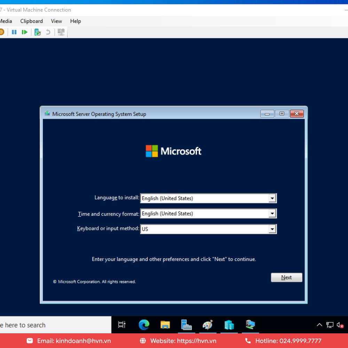Click the green Reset toolbar icon
This screenshot has width=348, height=348.
[24, 32]
